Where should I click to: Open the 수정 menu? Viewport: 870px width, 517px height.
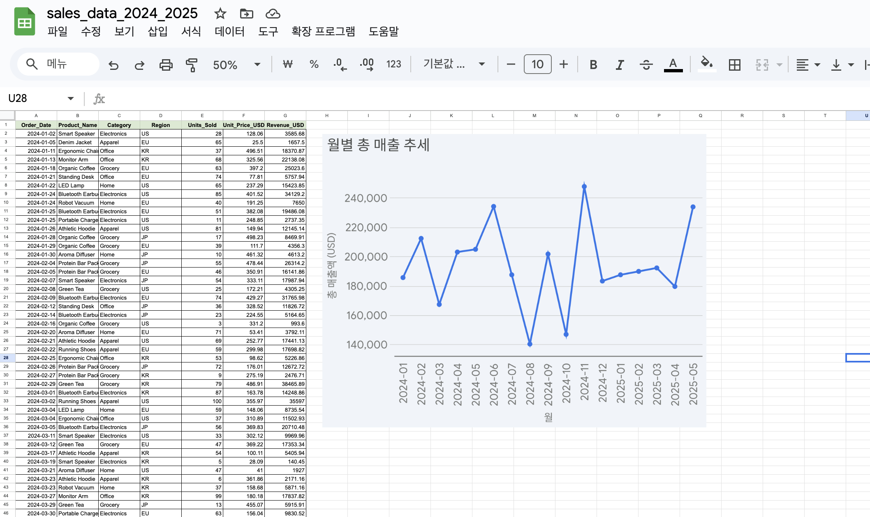click(91, 32)
